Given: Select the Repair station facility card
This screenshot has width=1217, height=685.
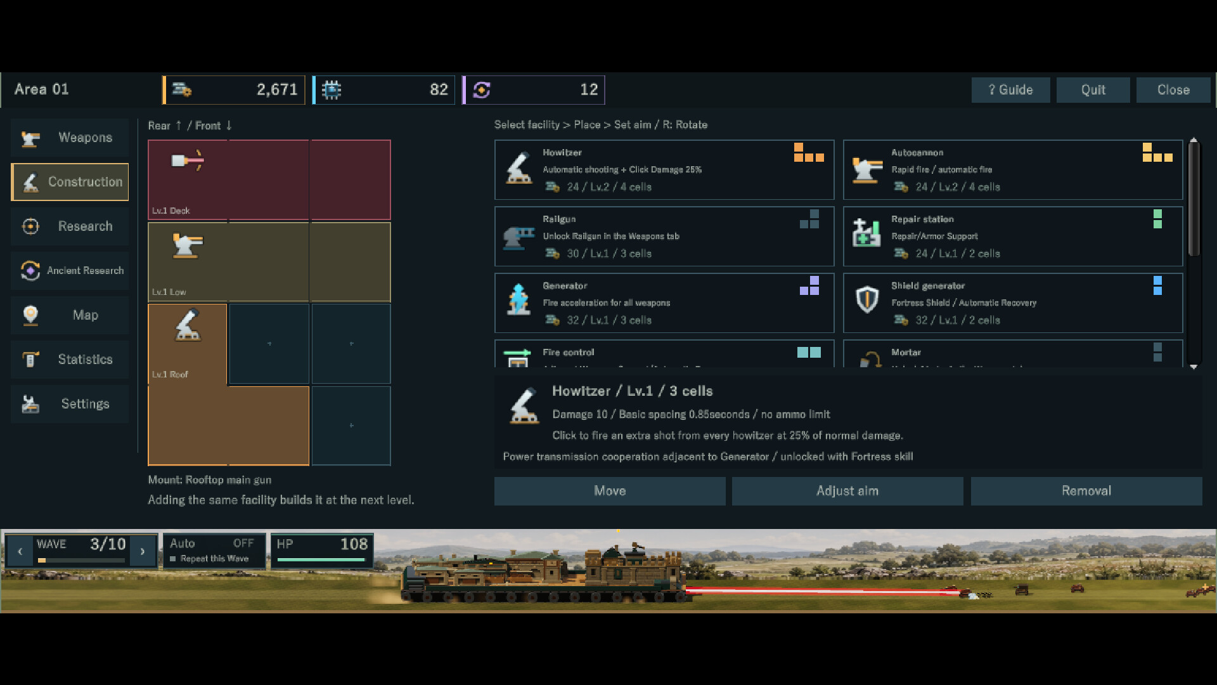Looking at the screenshot, I should tap(1013, 237).
